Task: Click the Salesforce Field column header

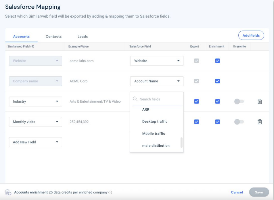Action: coord(140,46)
